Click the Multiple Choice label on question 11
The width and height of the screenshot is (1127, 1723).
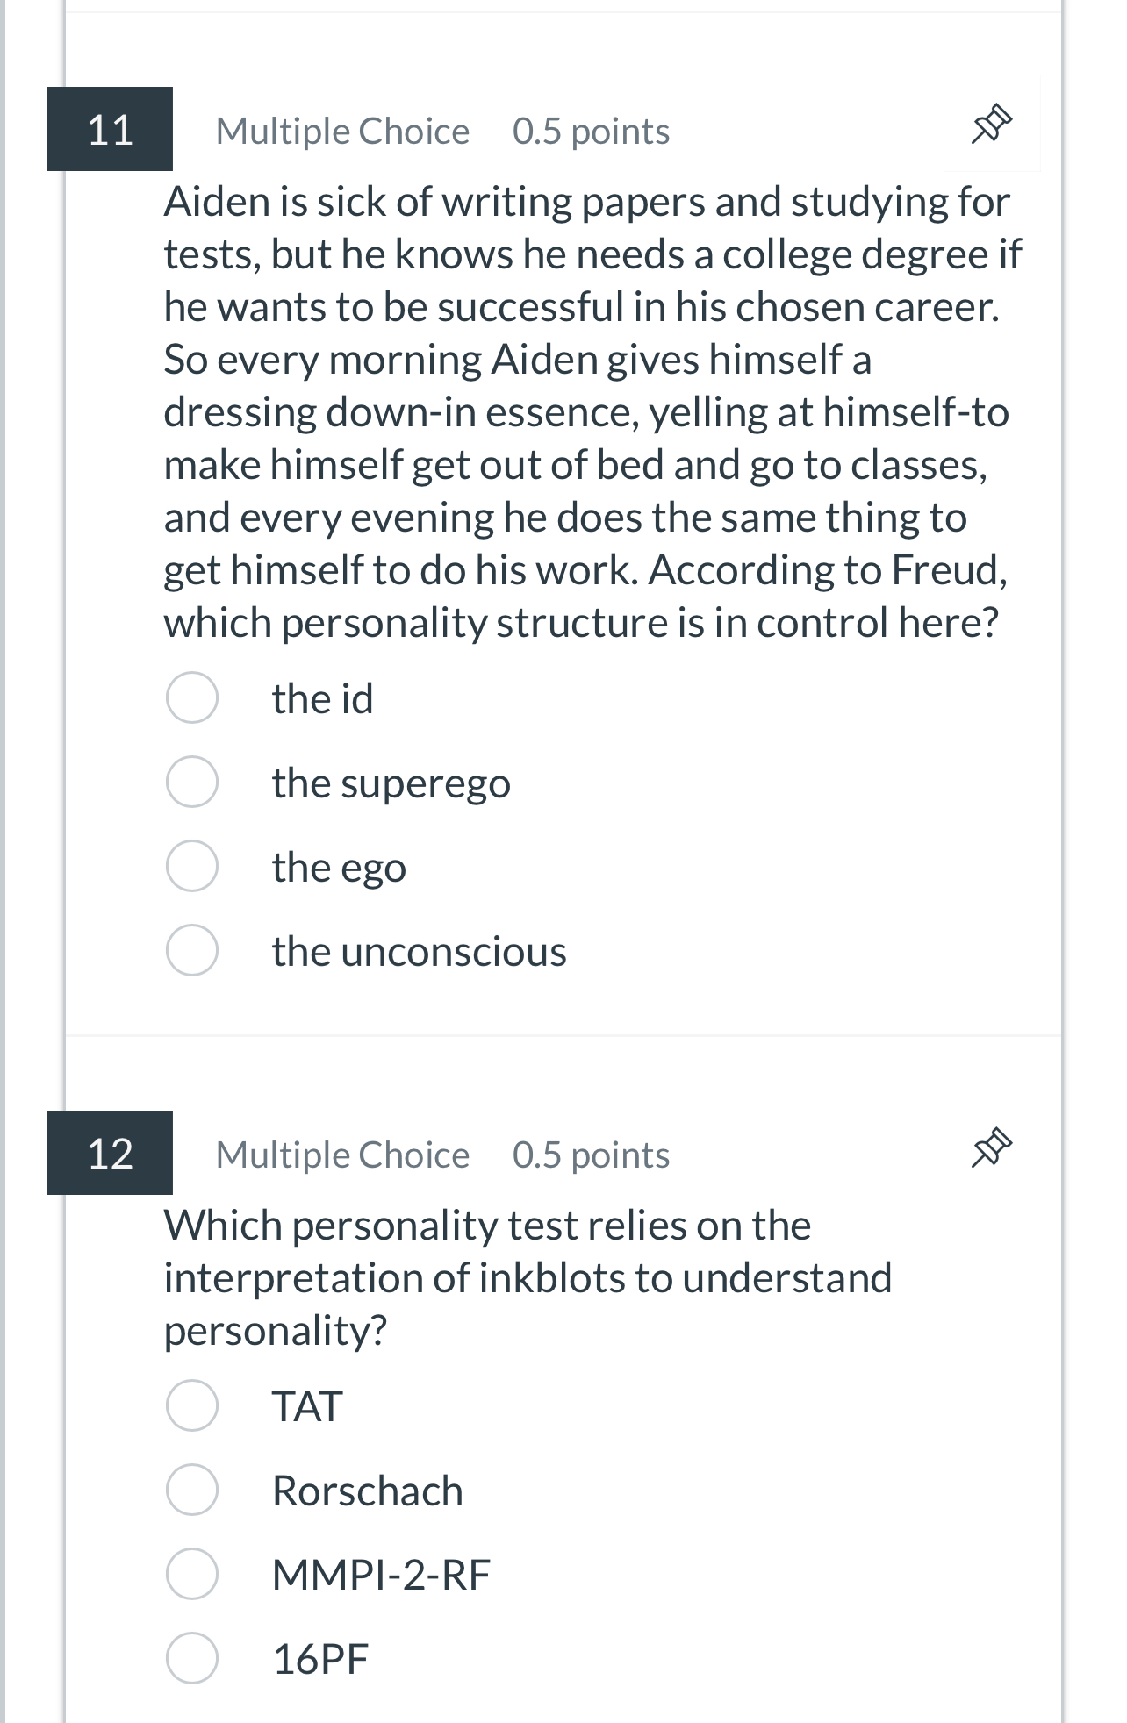coord(341,130)
